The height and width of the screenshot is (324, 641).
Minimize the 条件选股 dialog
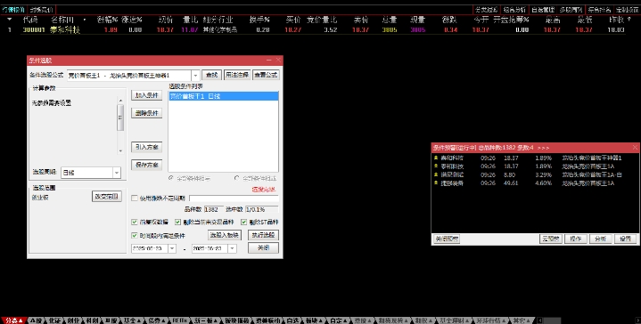click(x=269, y=60)
